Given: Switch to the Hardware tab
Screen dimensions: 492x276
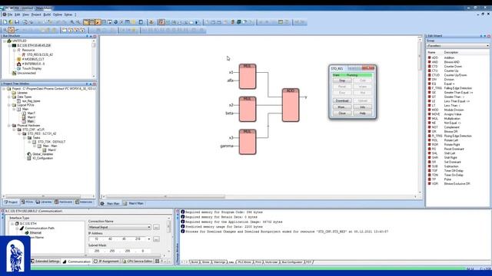Looking at the screenshot, I should pos(63,202).
